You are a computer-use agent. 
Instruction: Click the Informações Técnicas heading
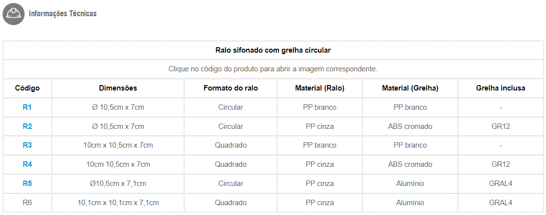(63, 14)
